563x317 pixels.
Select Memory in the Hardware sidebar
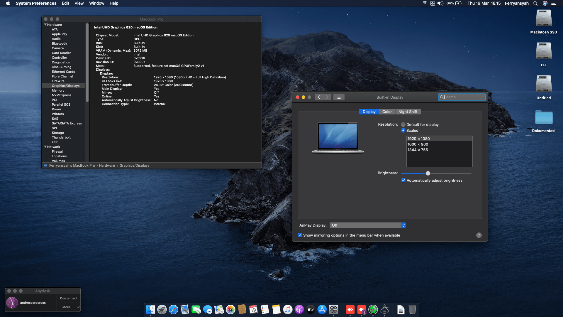58,90
